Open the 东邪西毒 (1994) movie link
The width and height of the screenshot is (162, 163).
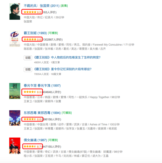(x=42, y=113)
